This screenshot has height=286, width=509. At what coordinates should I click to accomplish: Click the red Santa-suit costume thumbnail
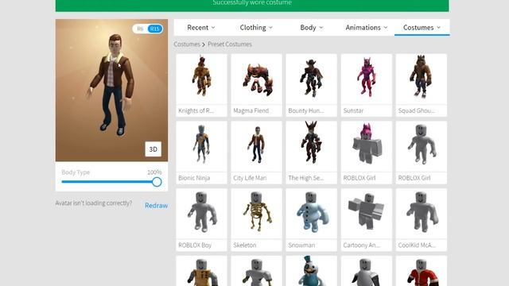click(422, 271)
